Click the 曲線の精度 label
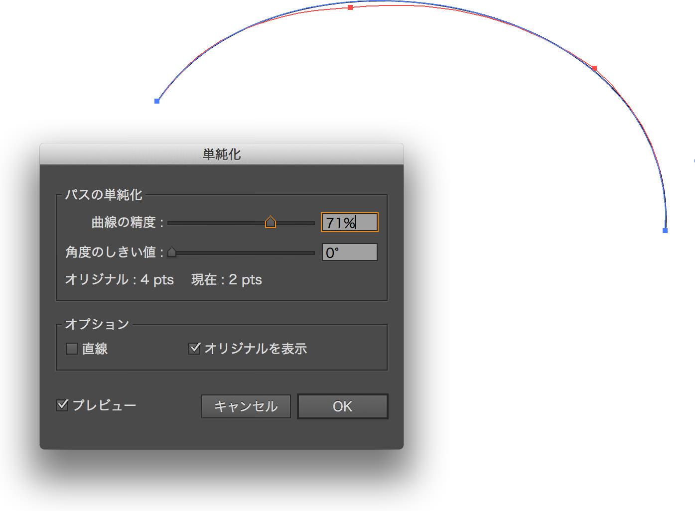Screen dimensions: 695x511 (128, 222)
